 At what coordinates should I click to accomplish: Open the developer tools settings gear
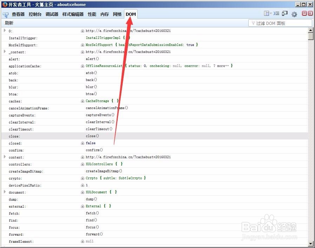coord(294,13)
